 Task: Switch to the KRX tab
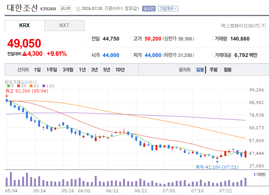24,25
